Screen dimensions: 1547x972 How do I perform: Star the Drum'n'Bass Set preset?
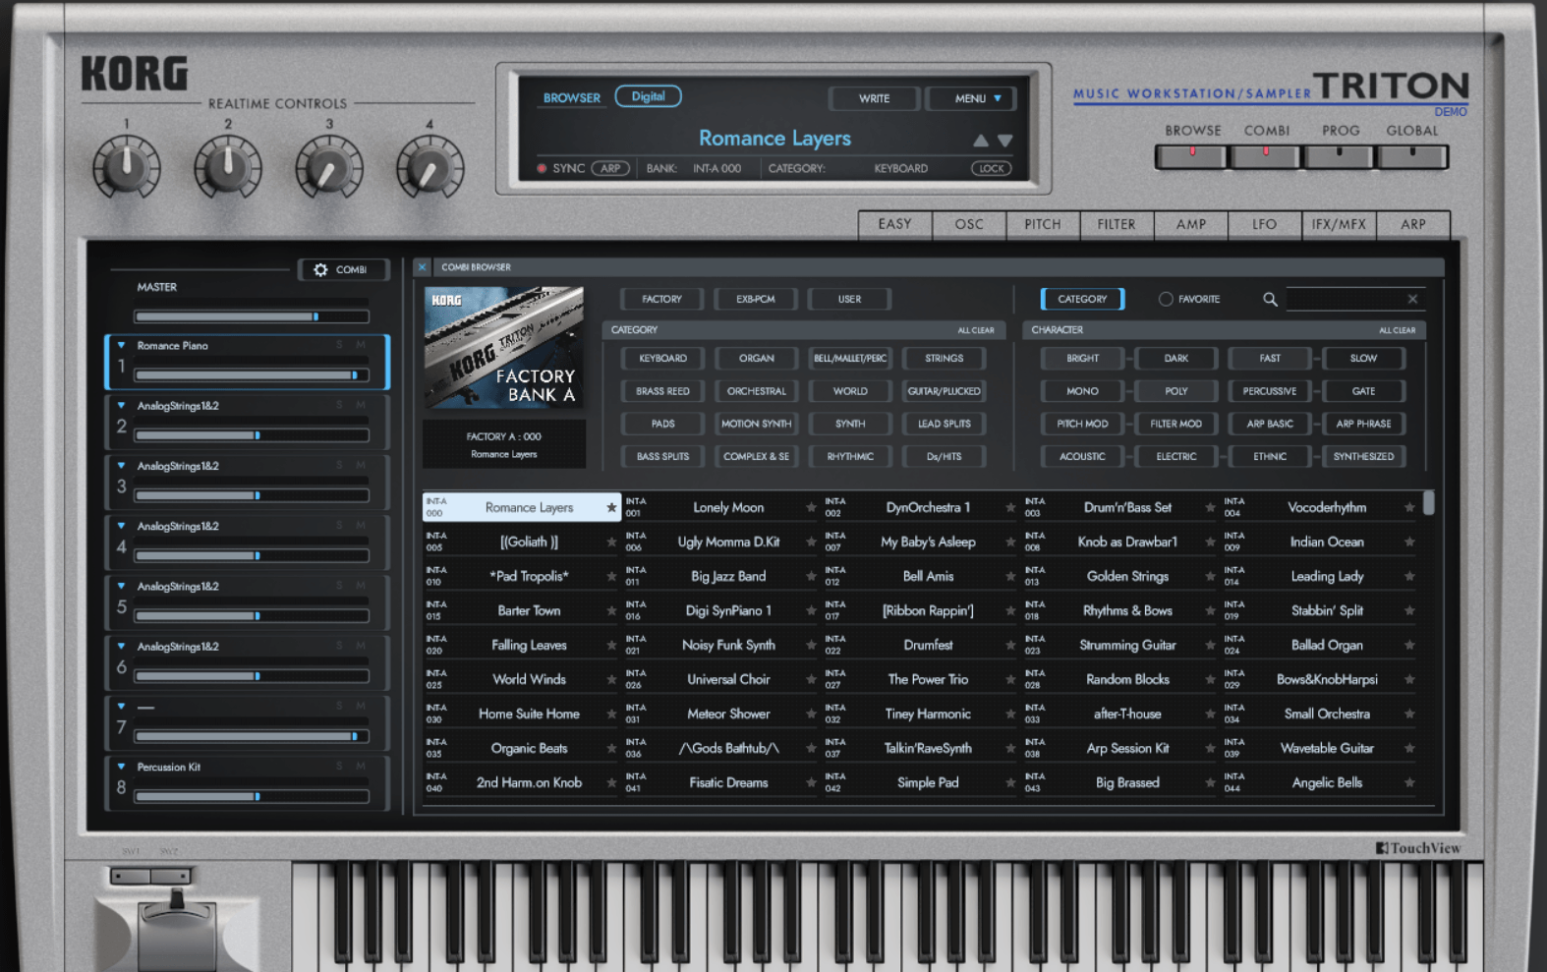(1210, 508)
